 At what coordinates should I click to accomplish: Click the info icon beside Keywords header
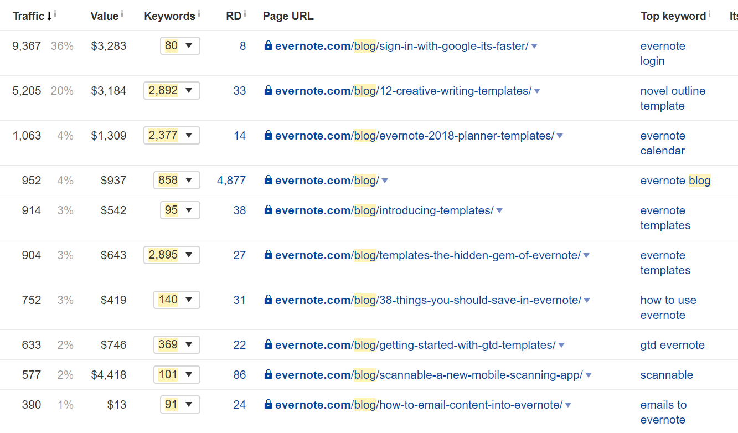coord(198,13)
